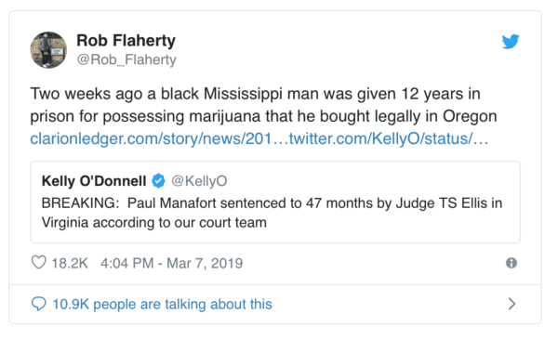The height and width of the screenshot is (340, 558).
Task: Click quoted text line 'Virginia according to our court team'
Action: pyautogui.click(x=154, y=223)
